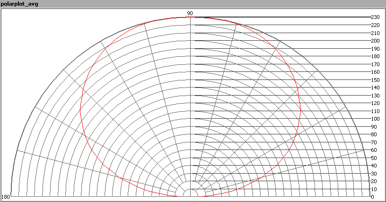Click the 210 radial scale label
Viewport: 386px width, 202px height.
(375, 33)
